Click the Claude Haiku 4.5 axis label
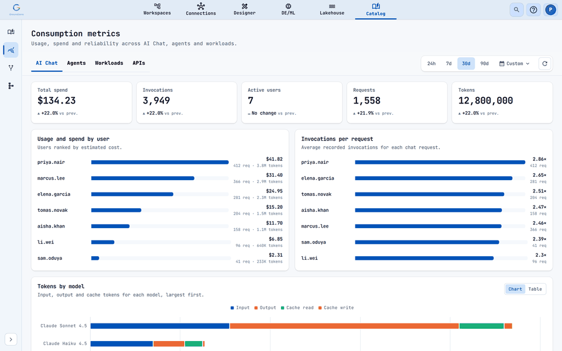562x351 pixels. pos(65,344)
